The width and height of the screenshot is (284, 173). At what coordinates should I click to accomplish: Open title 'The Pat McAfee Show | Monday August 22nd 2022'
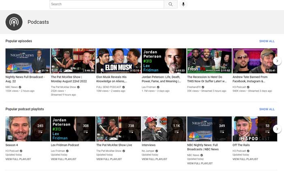click(69, 79)
